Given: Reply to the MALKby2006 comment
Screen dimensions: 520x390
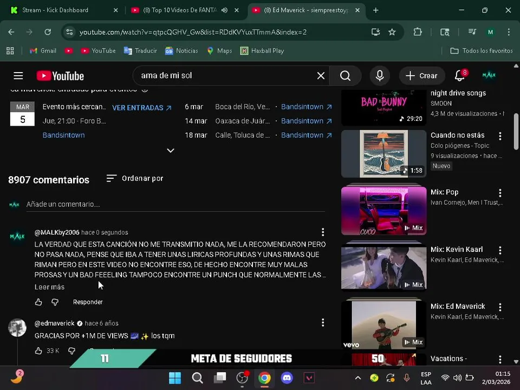Looking at the screenshot, I should click(x=88, y=302).
